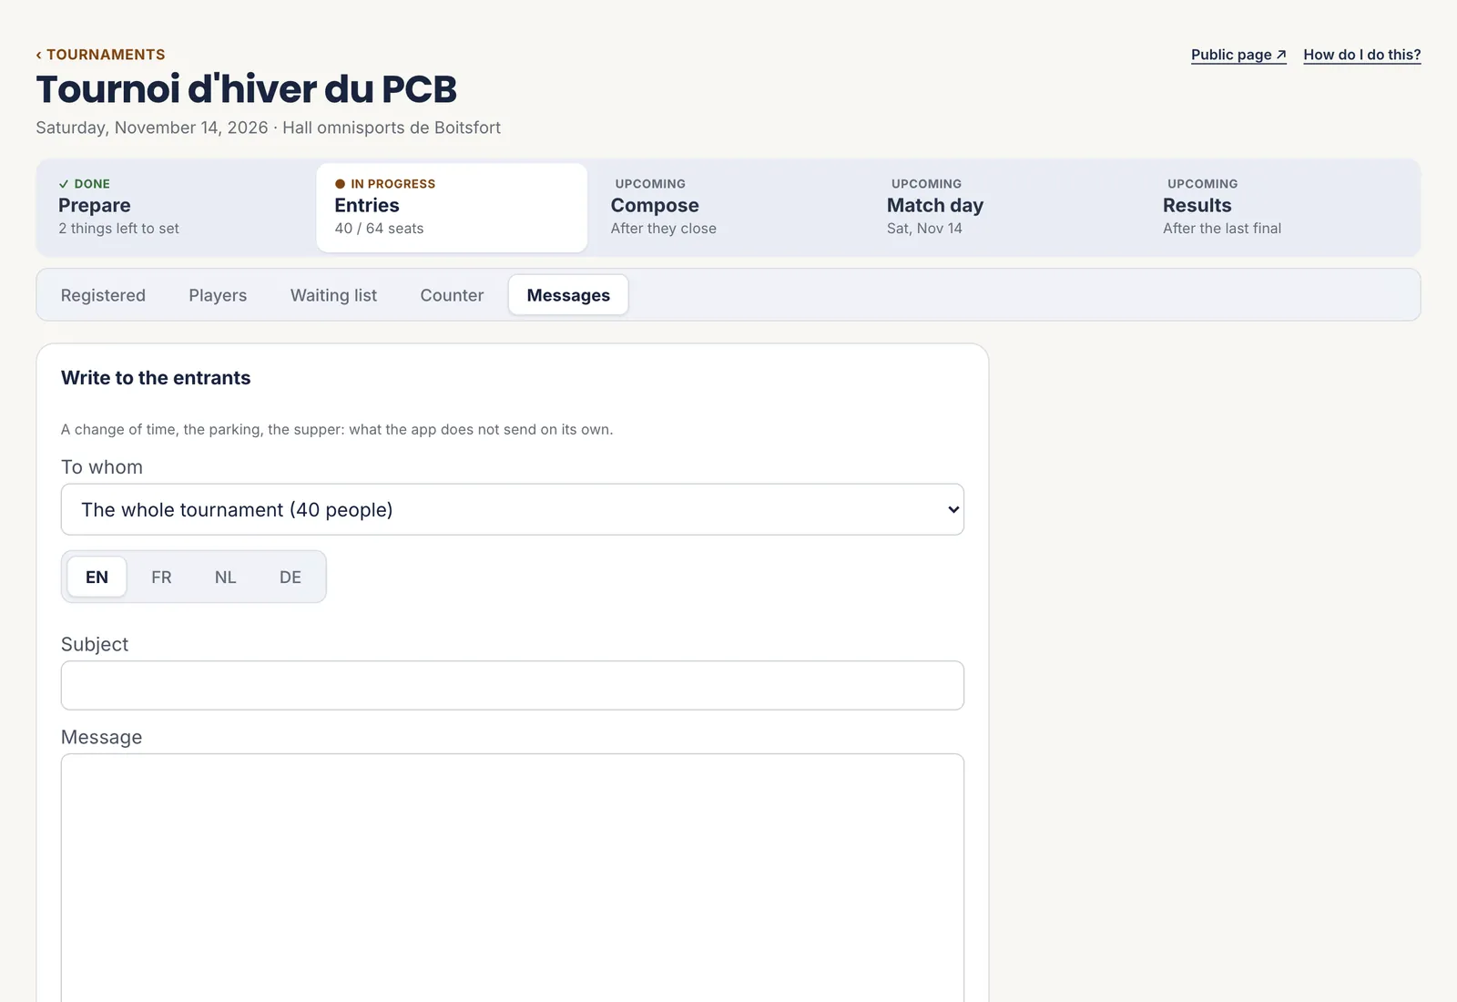The height and width of the screenshot is (1002, 1457).
Task: Choose FR message language
Action: pyautogui.click(x=161, y=577)
